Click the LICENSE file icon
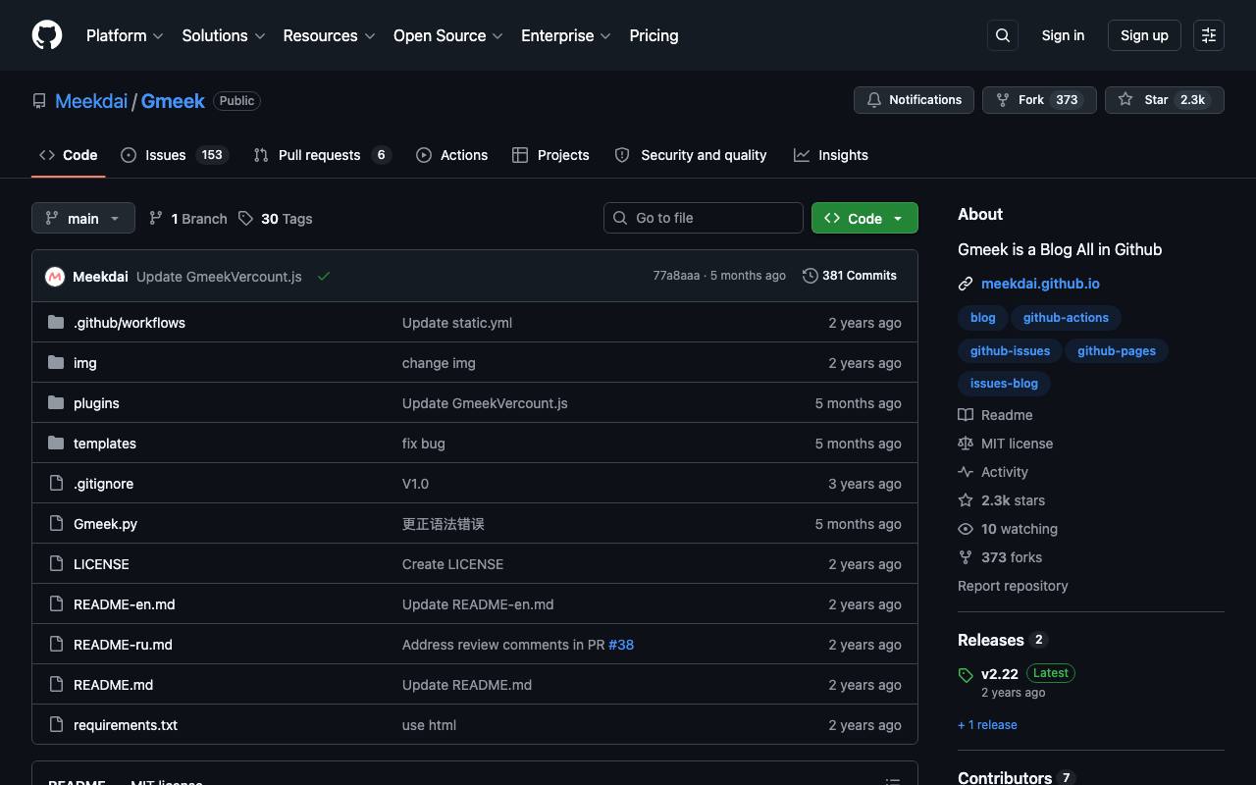Screen dimensions: 1256x785 [x=56, y=563]
